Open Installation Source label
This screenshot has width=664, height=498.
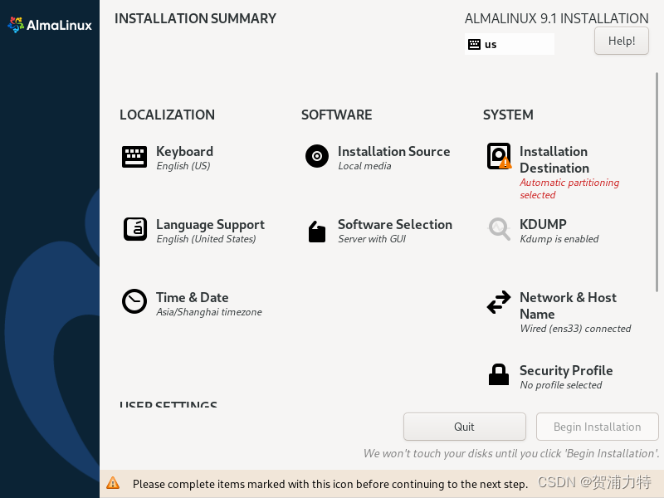(x=393, y=152)
